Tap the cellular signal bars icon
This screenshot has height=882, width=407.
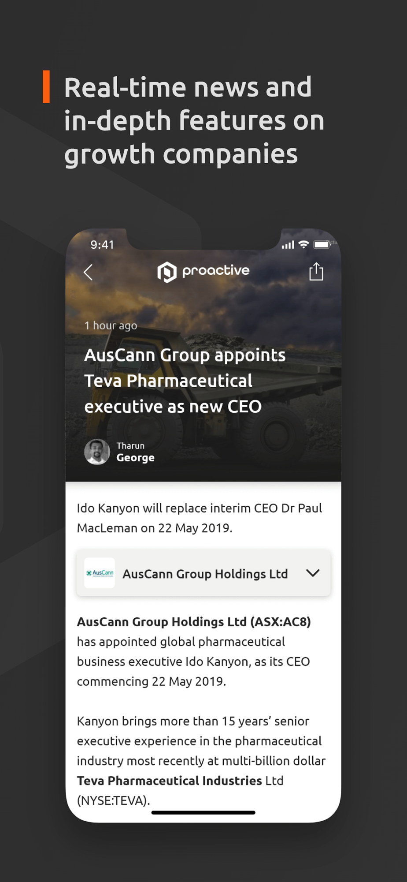point(288,245)
